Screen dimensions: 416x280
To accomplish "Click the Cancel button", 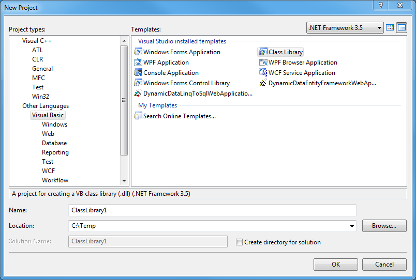I will [384, 265].
